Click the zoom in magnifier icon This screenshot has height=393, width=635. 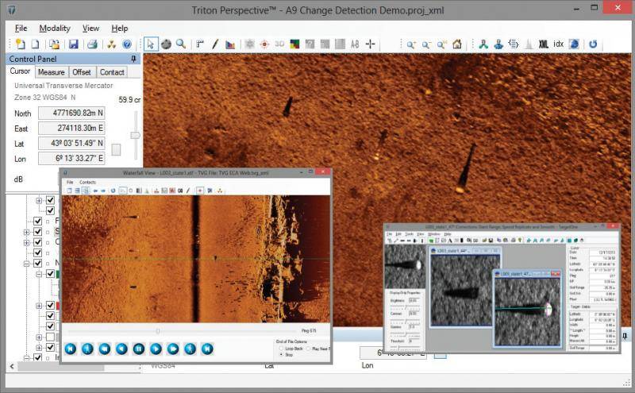pyautogui.click(x=411, y=44)
